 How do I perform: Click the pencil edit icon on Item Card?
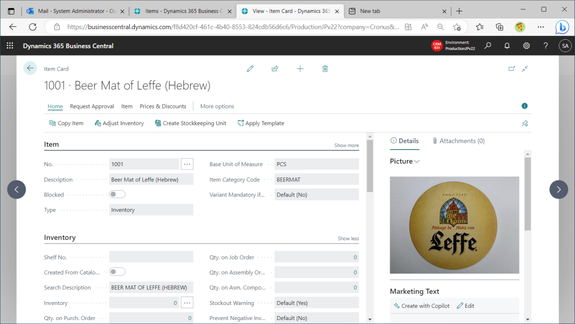click(250, 69)
